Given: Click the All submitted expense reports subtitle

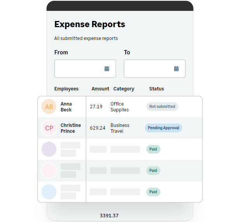Looking at the screenshot, I should point(86,38).
